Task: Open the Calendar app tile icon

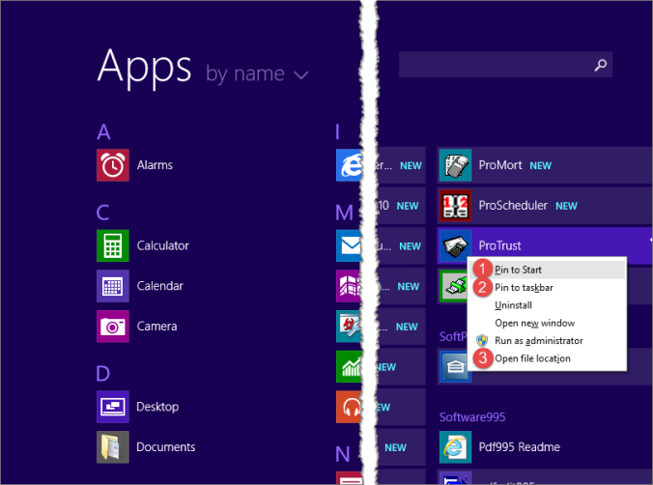Action: 113,286
